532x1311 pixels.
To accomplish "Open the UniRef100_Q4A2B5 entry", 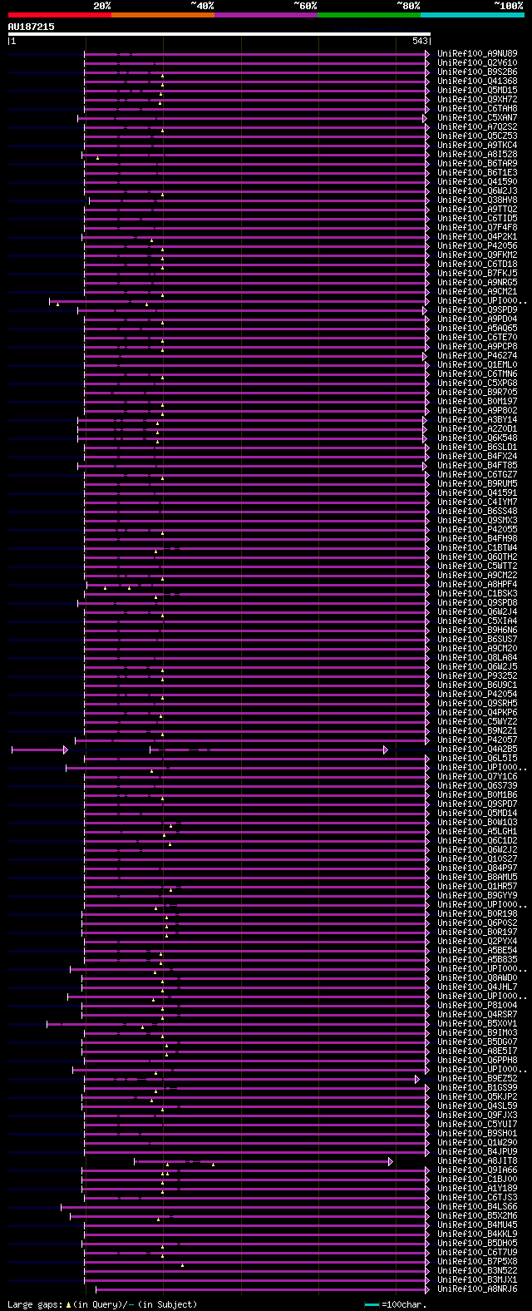I will pos(477,749).
